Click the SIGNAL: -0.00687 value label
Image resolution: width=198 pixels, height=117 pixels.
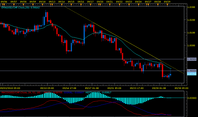[74, 92]
